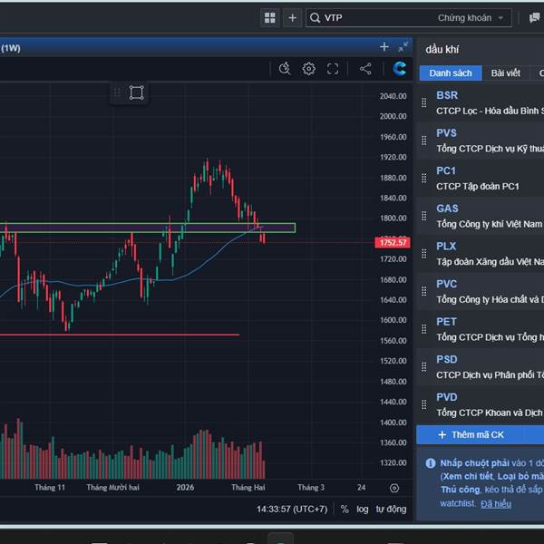
Task: Click drag handle of PVS row
Action: pyautogui.click(x=424, y=141)
